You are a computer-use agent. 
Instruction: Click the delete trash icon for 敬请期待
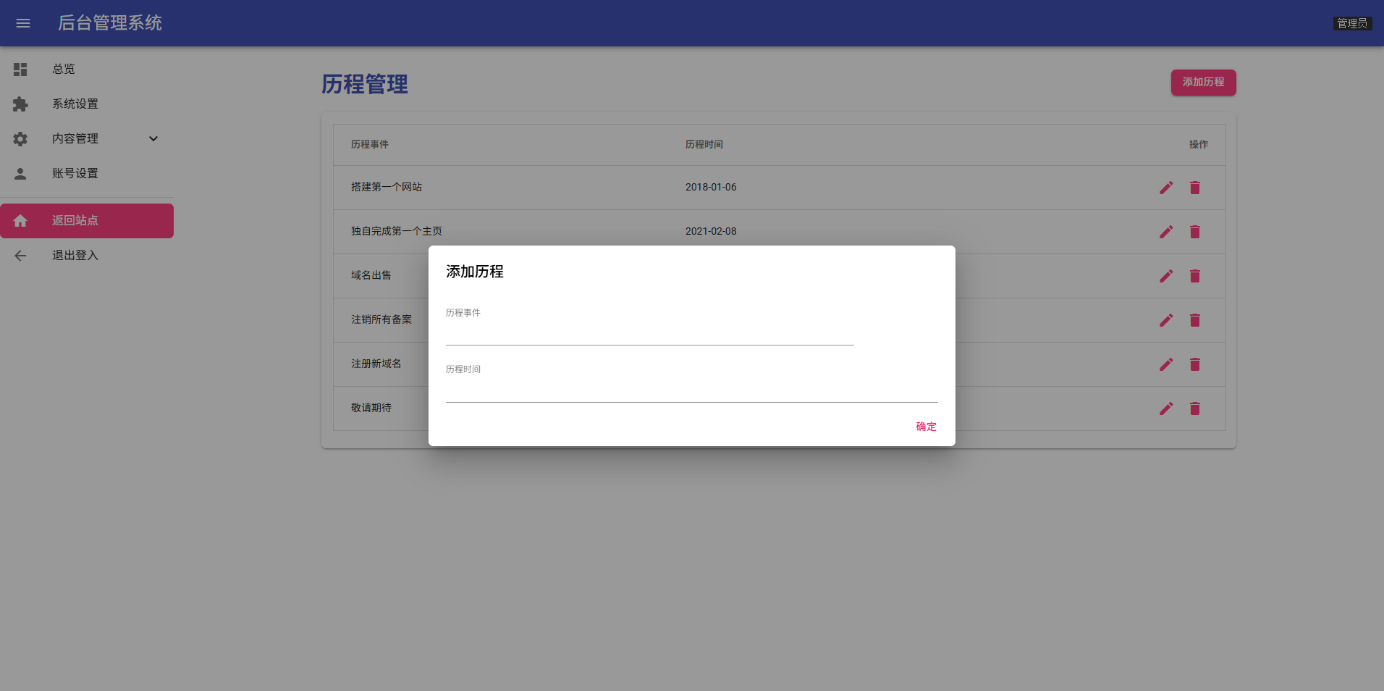pos(1194,409)
